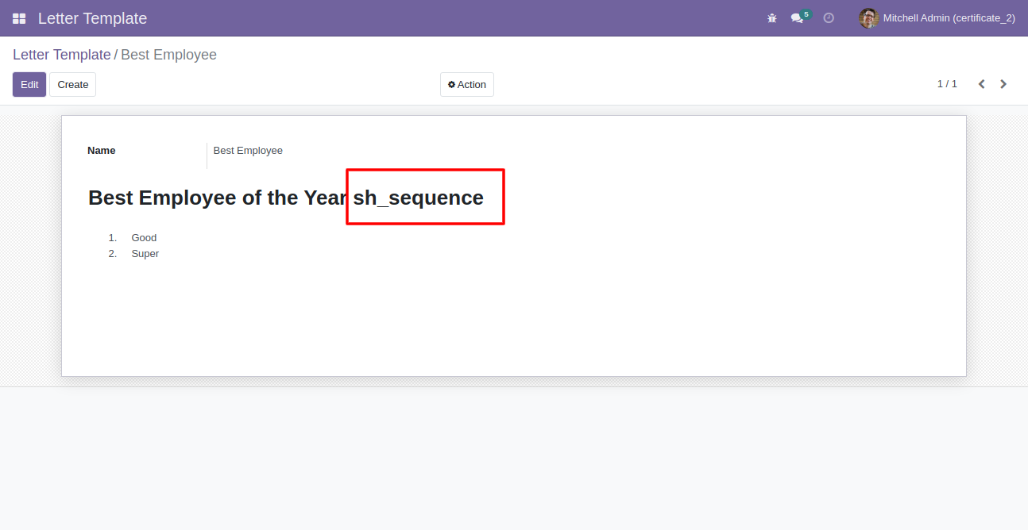
Task: Open the Action gear dropdown
Action: click(467, 85)
